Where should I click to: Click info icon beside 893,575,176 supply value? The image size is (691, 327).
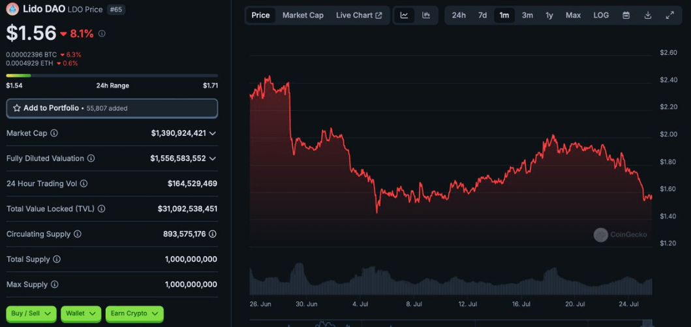(213, 234)
